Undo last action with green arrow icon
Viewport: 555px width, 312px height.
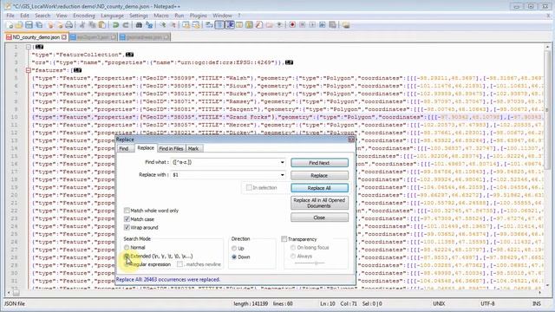115,25
